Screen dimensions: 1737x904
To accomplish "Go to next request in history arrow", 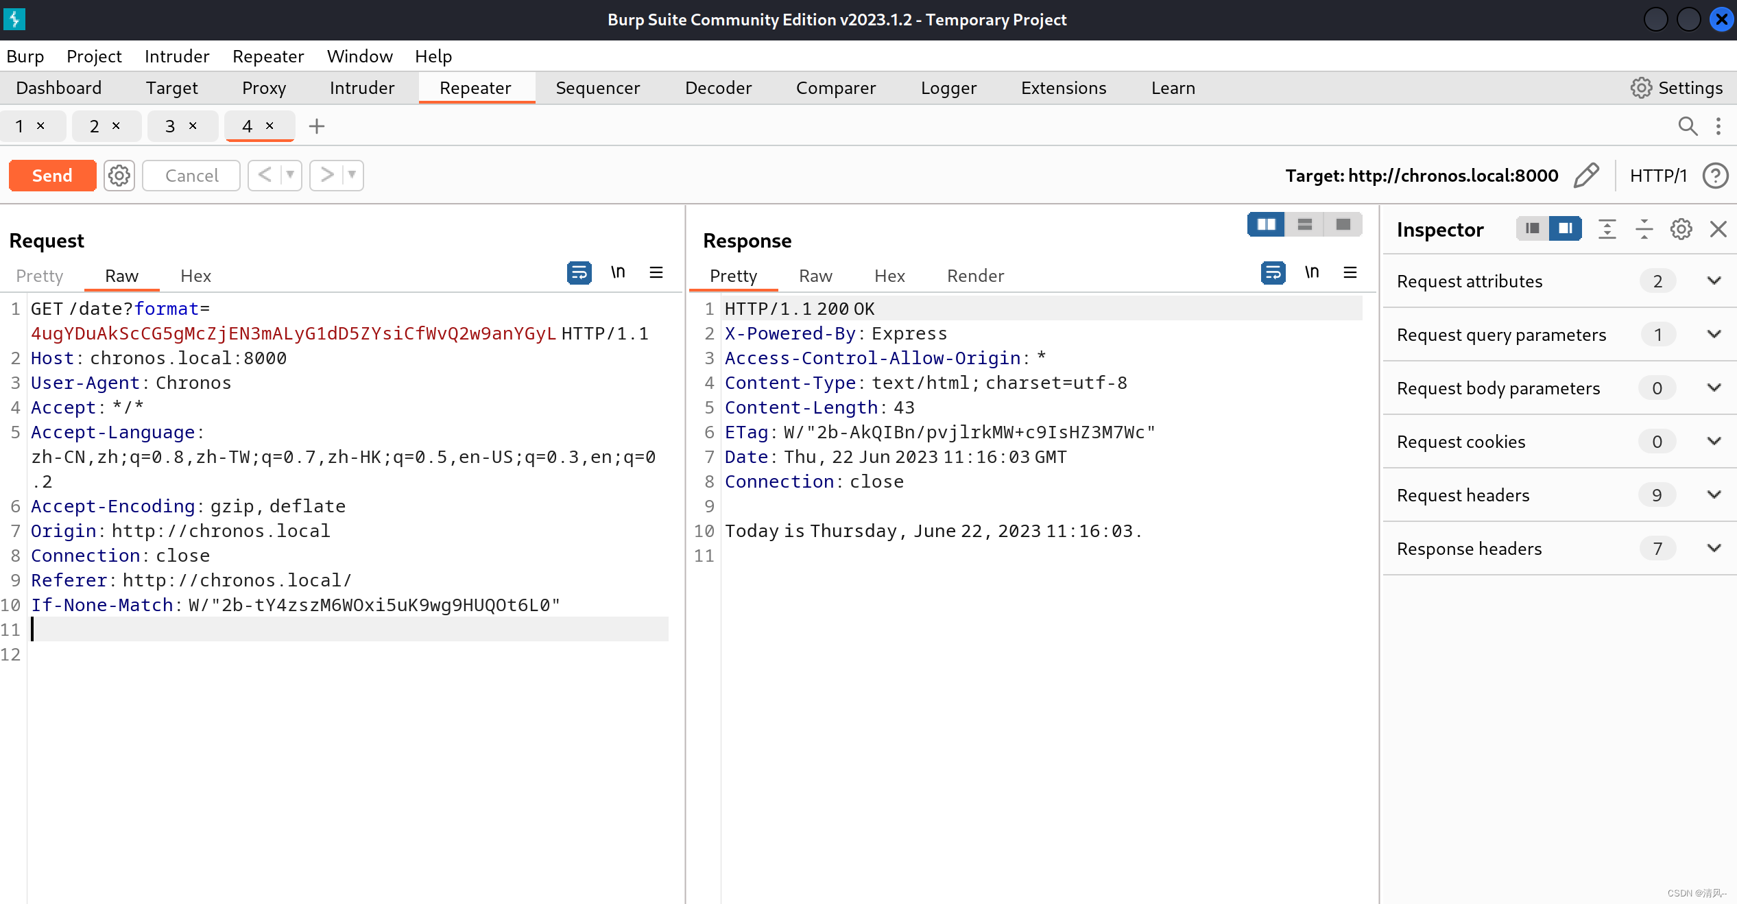I will coord(326,176).
